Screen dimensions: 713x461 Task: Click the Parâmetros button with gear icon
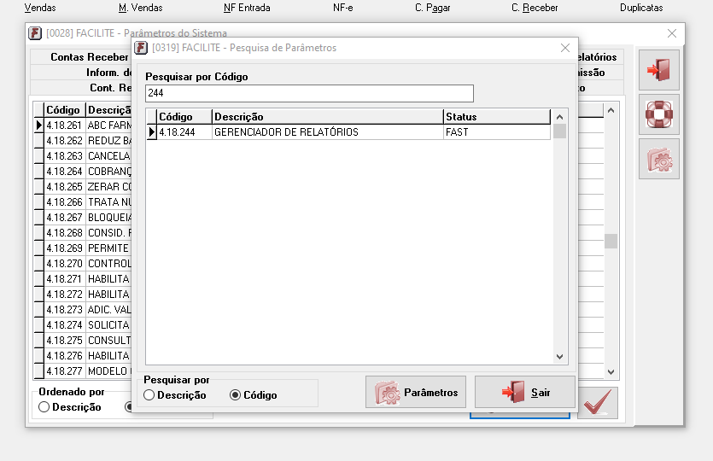point(416,392)
